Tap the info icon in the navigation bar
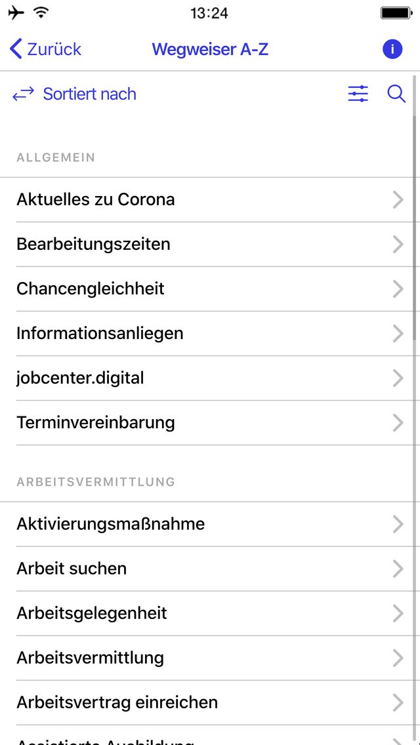The height and width of the screenshot is (745, 420). [392, 49]
